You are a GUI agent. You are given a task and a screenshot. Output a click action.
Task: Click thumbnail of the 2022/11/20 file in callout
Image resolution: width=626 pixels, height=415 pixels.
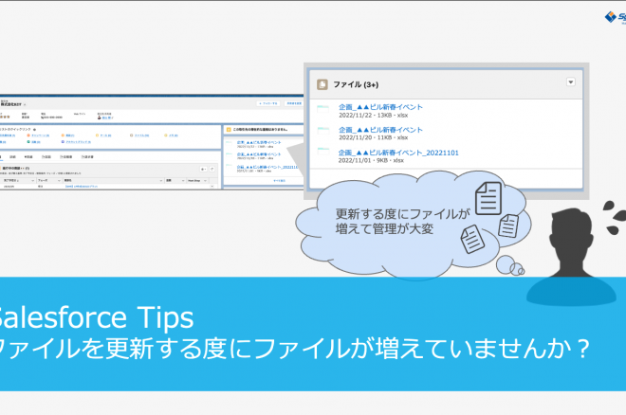point(323,131)
